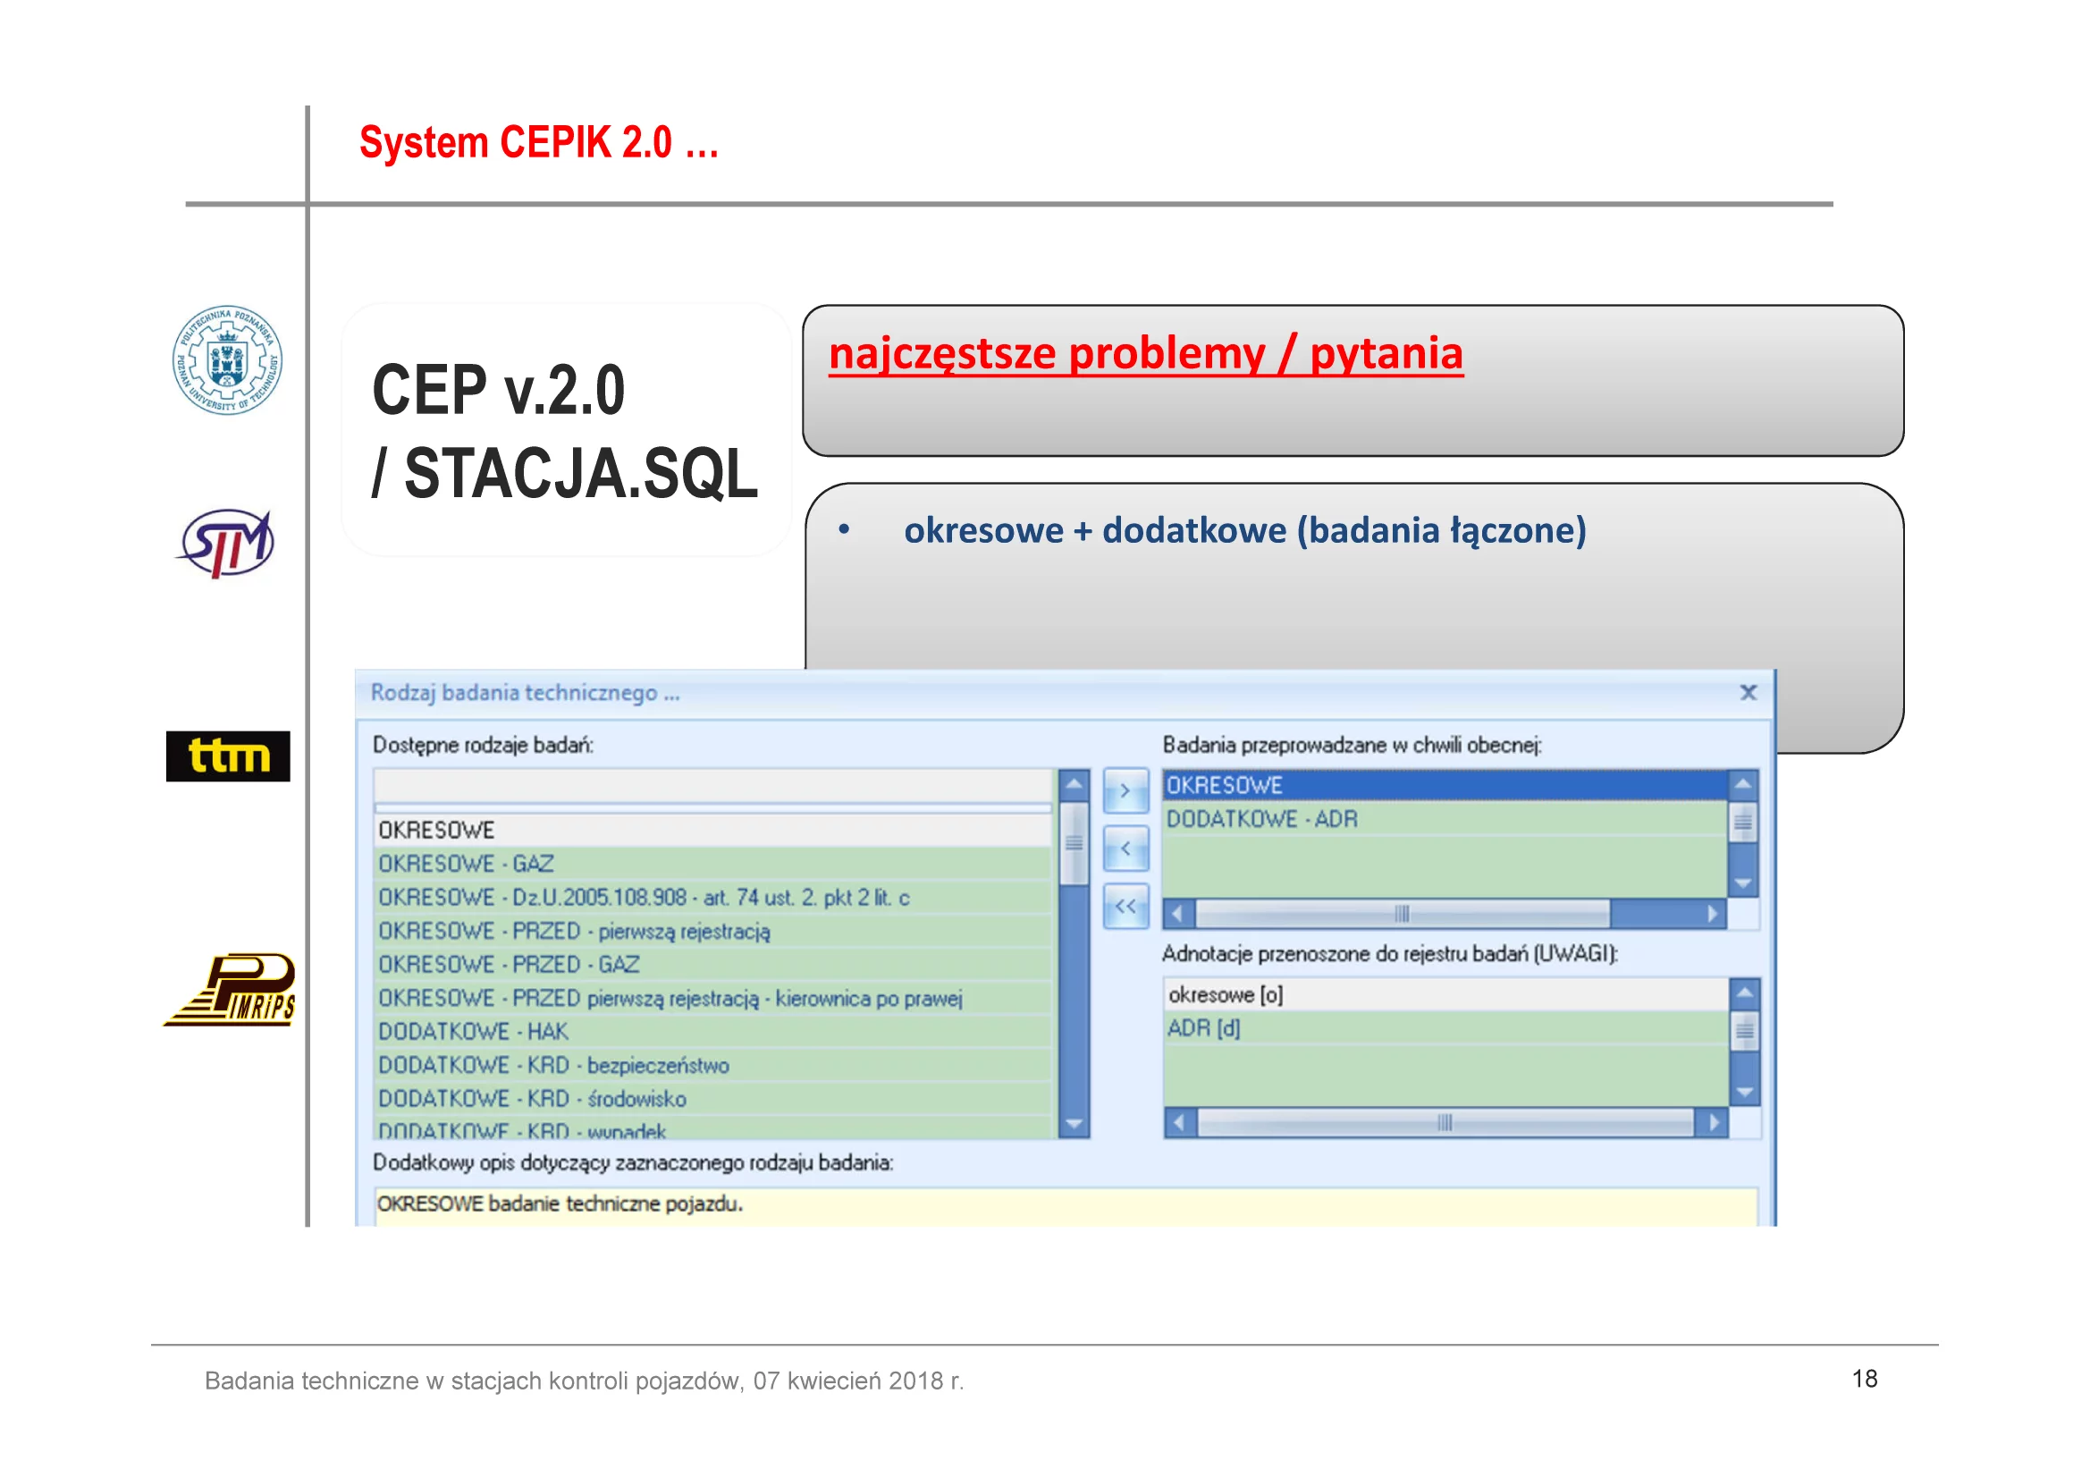2090x1478 pixels.
Task: Click right arrow of current tests horizontal scrollbar
Action: click(1713, 914)
